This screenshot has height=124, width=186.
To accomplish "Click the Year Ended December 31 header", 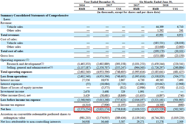I will pyautogui.click(x=99, y=2).
